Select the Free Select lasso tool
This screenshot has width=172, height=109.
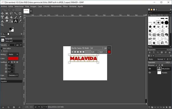(x=11, y=13)
